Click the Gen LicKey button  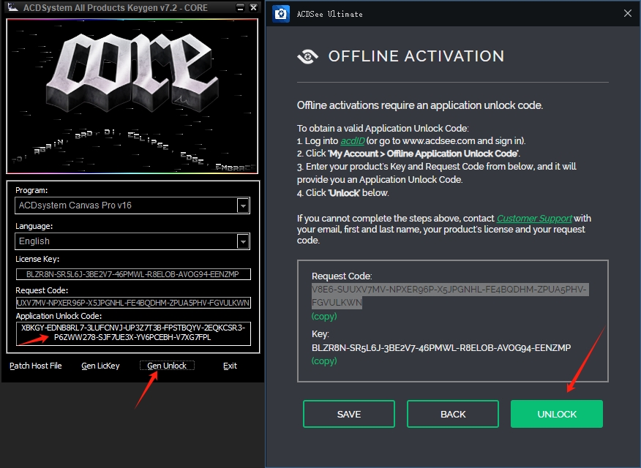pos(100,366)
